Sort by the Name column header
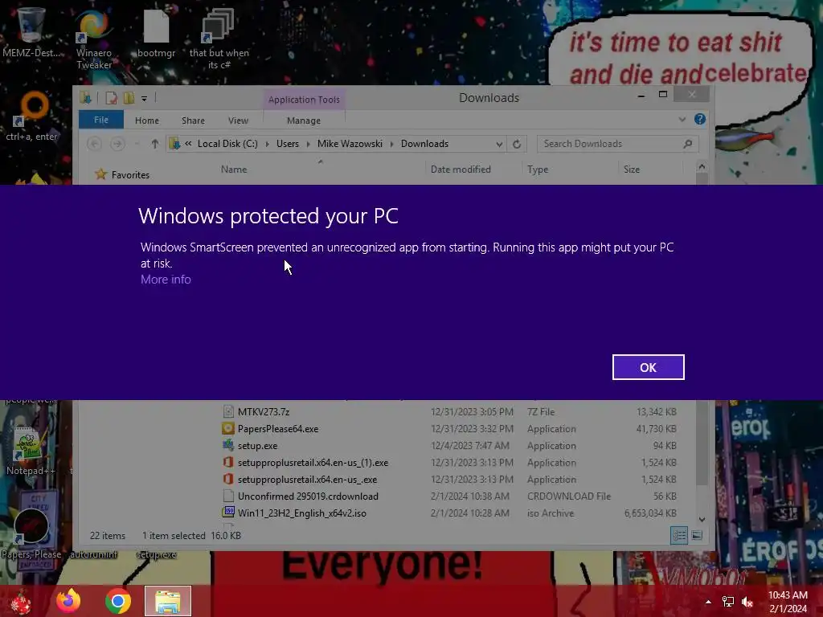 234,170
